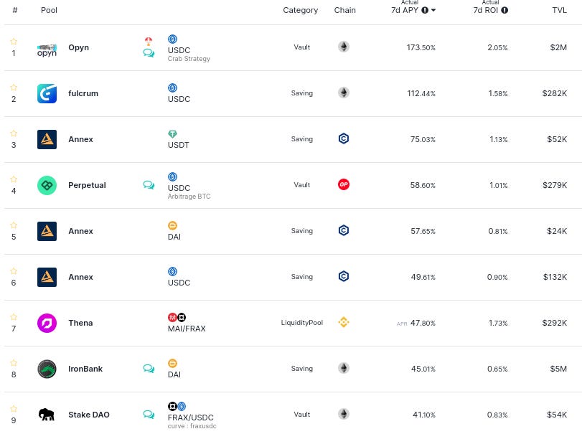Click DAI token icon in Annex row

(x=173, y=225)
